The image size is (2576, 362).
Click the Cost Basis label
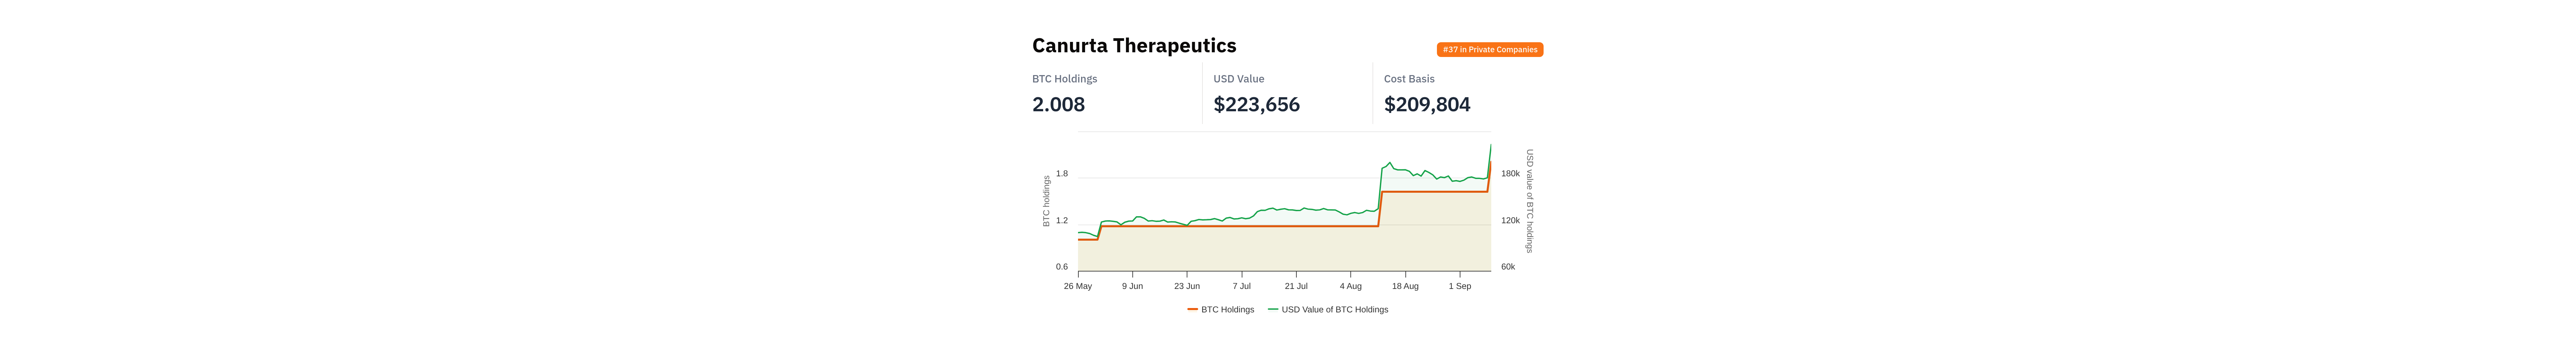tap(1409, 79)
